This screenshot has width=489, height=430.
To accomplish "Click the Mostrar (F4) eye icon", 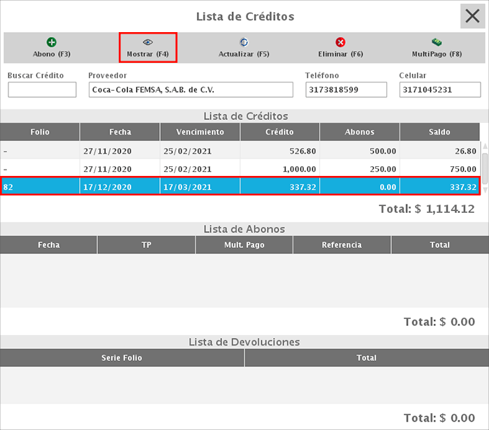I will point(147,43).
